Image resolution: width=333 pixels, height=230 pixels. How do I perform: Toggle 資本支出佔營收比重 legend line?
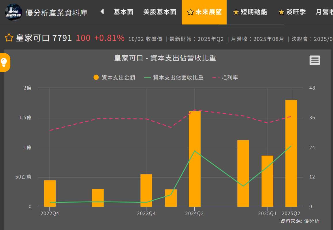click(x=174, y=77)
